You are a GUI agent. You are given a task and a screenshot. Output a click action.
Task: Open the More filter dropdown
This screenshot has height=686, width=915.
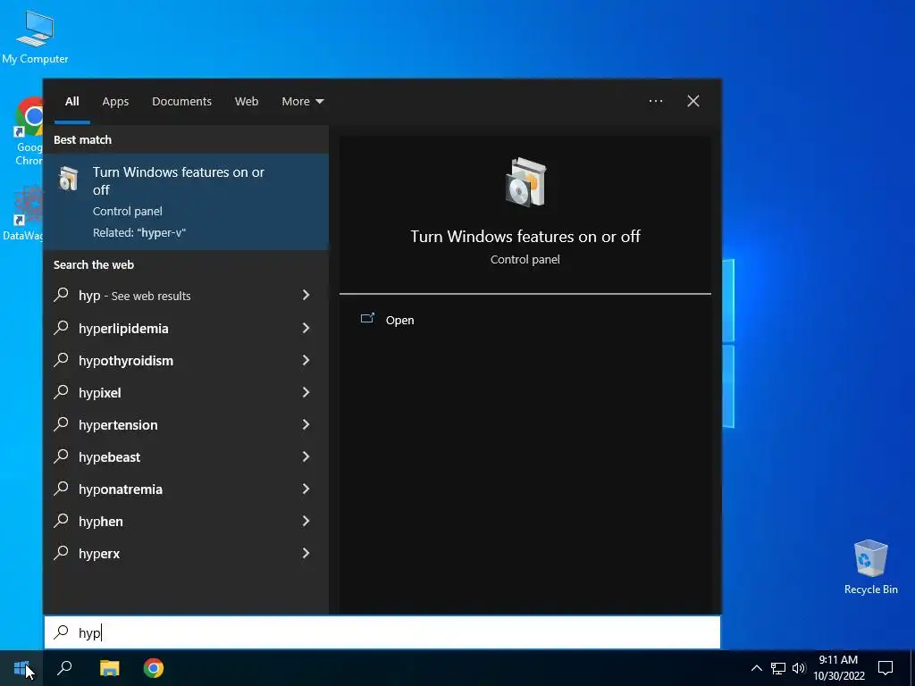tap(302, 102)
